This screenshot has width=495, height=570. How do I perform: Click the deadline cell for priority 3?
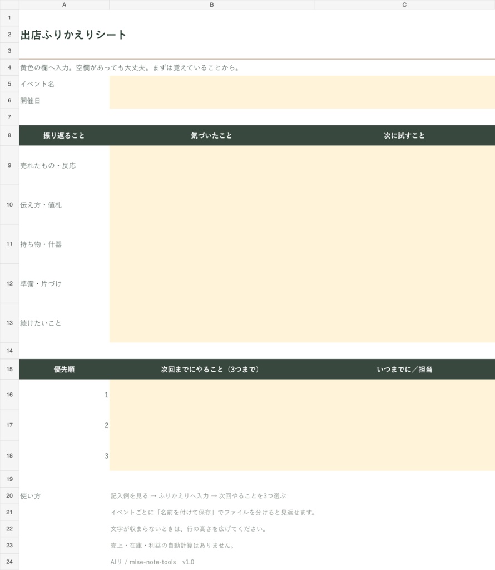pyautogui.click(x=404, y=456)
